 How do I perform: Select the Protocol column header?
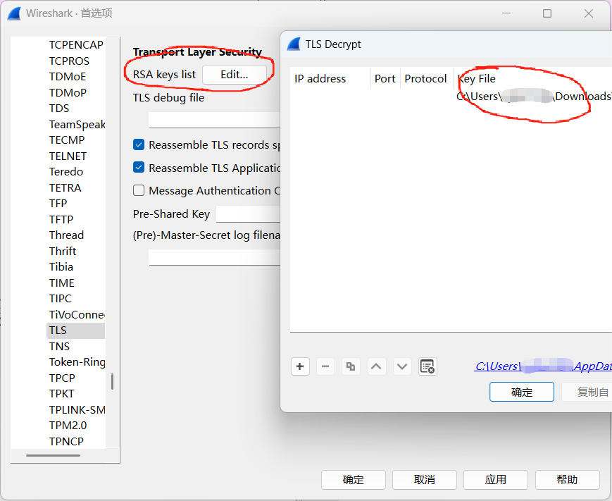coord(425,78)
